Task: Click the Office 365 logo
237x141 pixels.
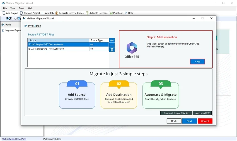Action: click(132, 48)
